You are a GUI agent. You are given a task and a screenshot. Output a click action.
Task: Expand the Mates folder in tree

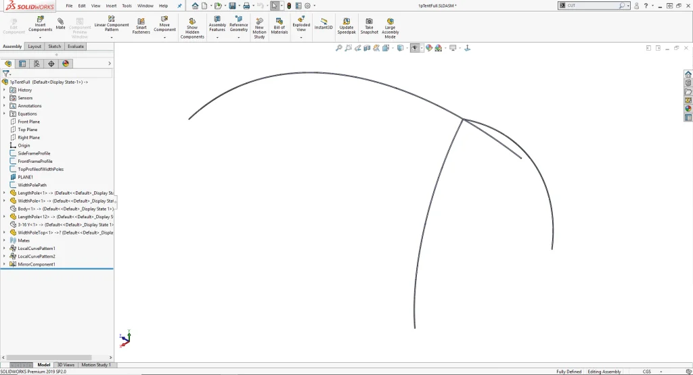coord(4,241)
